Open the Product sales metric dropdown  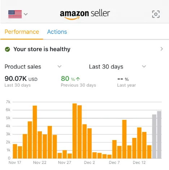pos(33,66)
